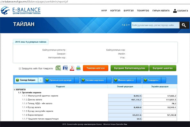Click empty opening field for row 1.1.5
190x127 pixels.
[125, 111]
